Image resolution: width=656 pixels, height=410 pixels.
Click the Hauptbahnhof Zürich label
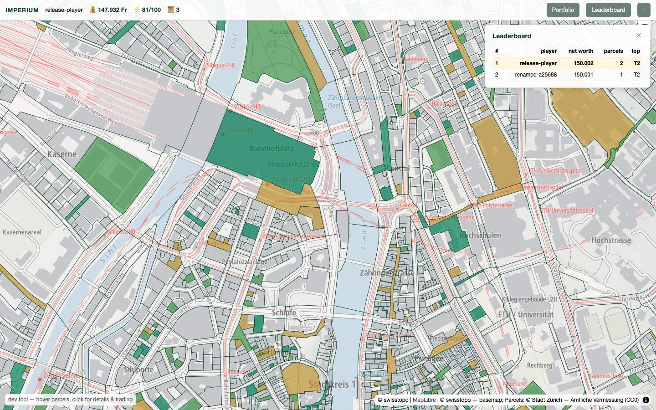click(x=294, y=164)
